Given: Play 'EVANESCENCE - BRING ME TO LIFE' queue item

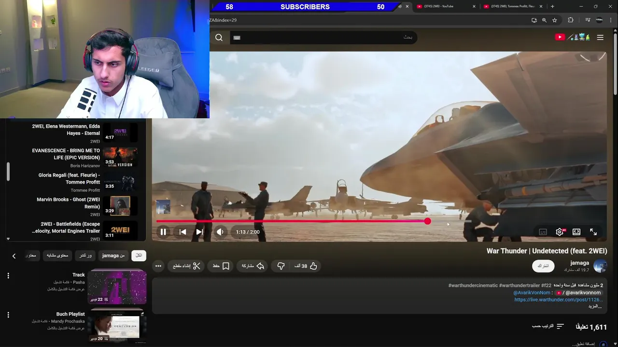Looking at the screenshot, I should (72, 158).
